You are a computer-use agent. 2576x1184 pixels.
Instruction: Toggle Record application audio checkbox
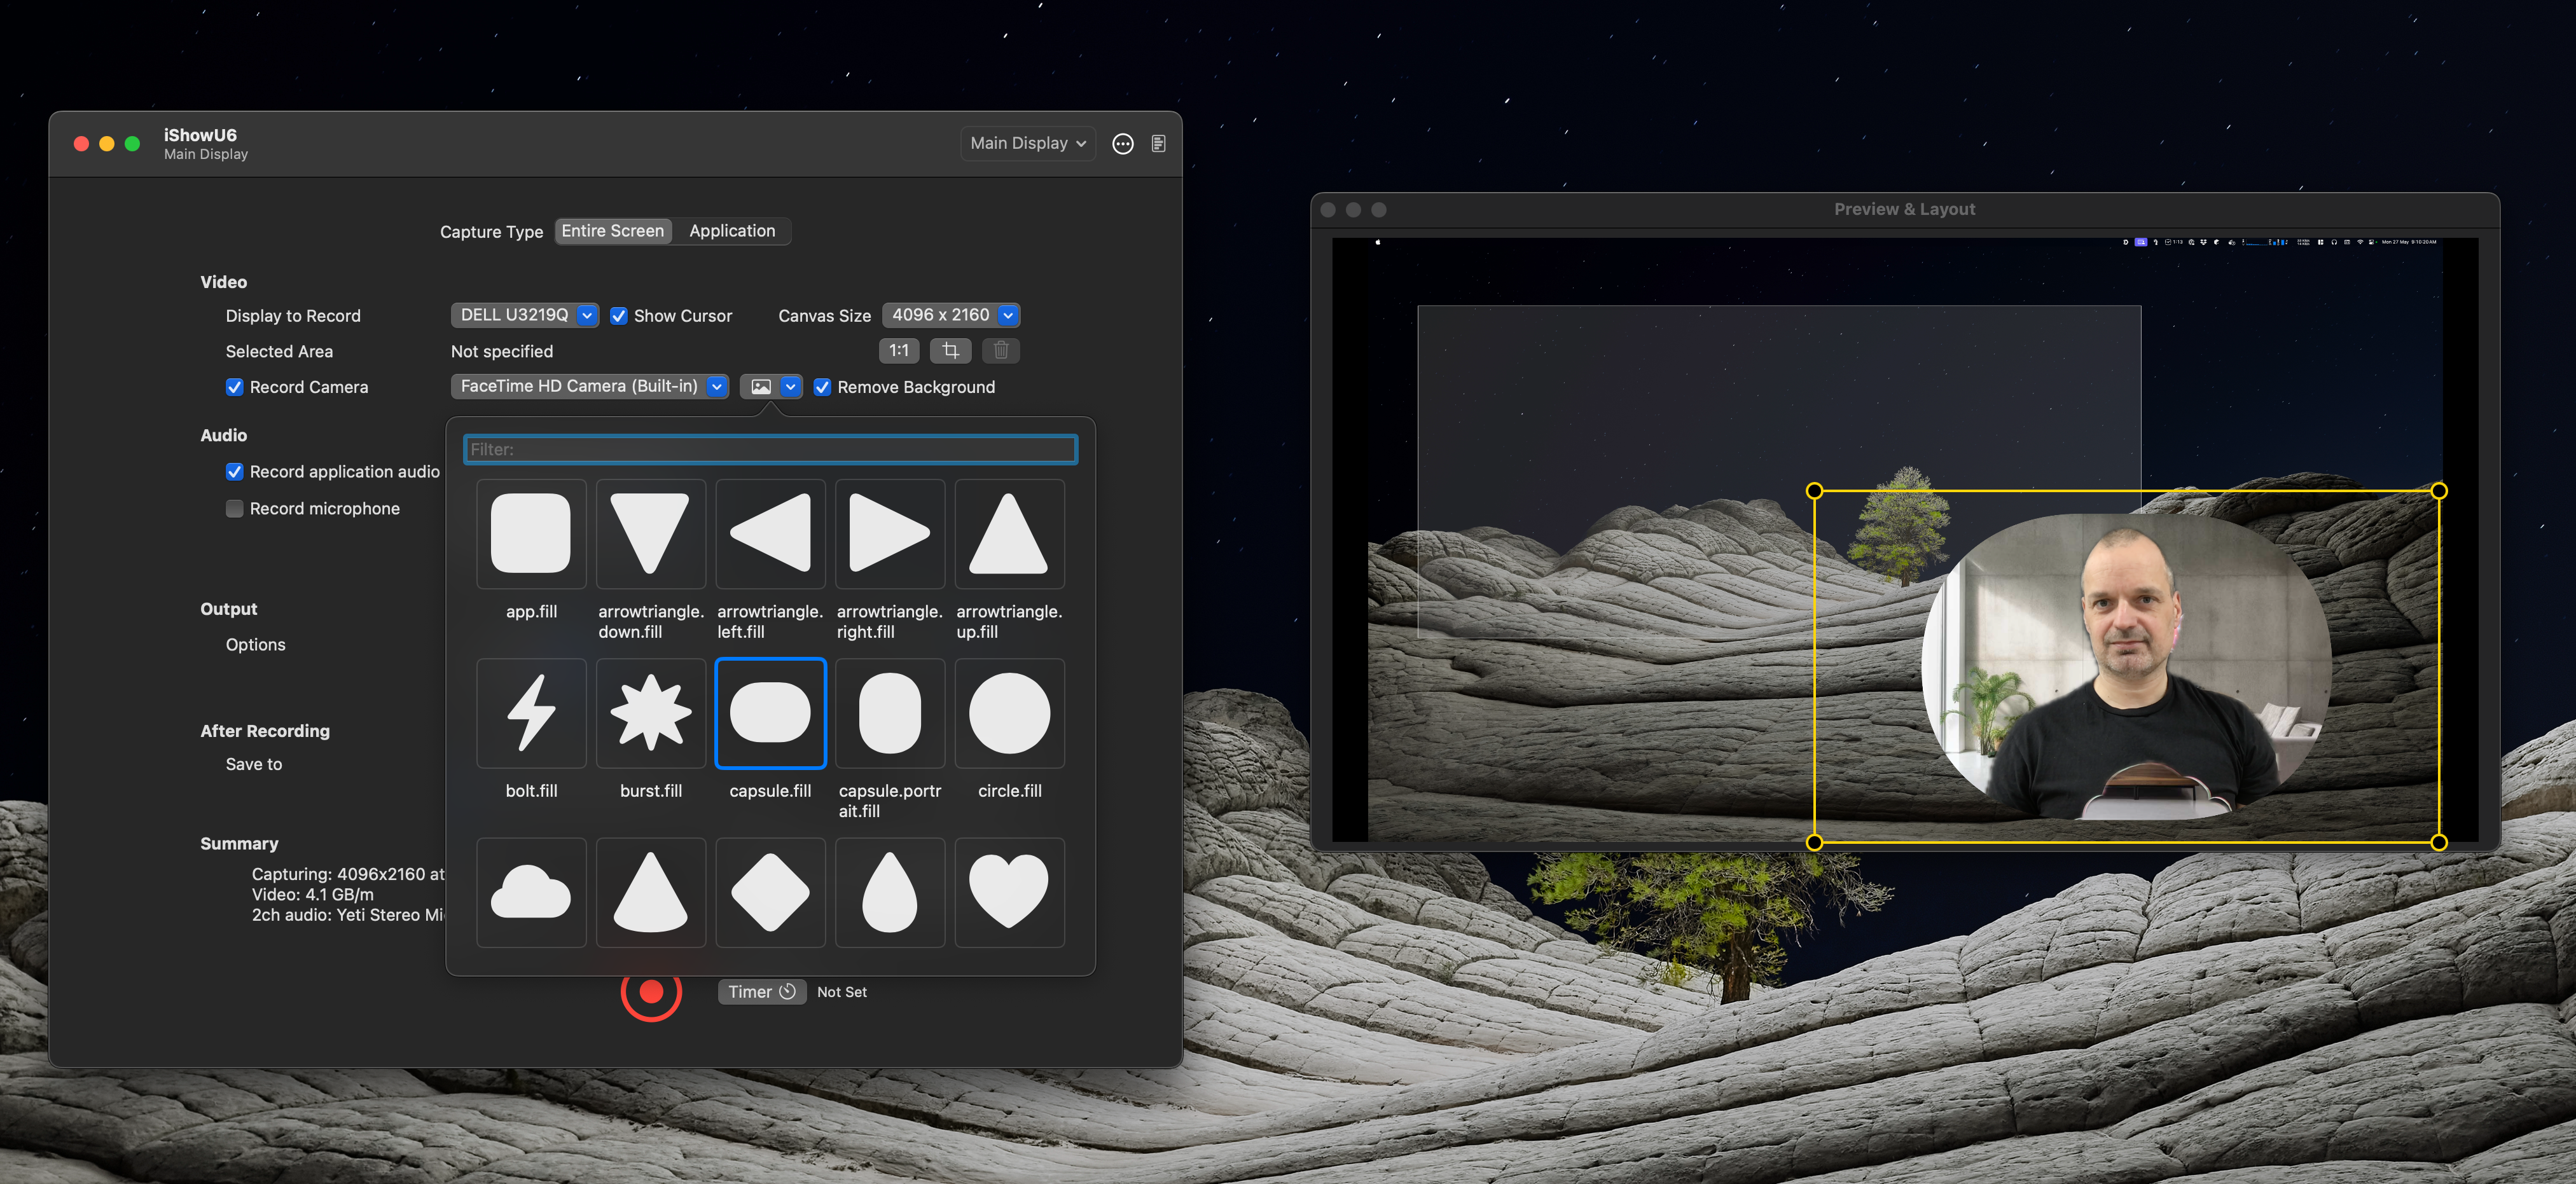(234, 472)
